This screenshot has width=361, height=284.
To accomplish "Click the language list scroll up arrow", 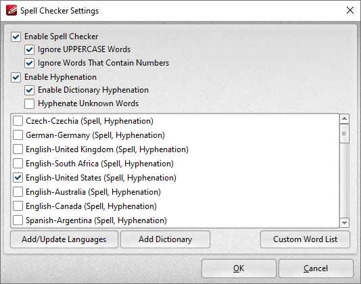I will tap(344, 118).
